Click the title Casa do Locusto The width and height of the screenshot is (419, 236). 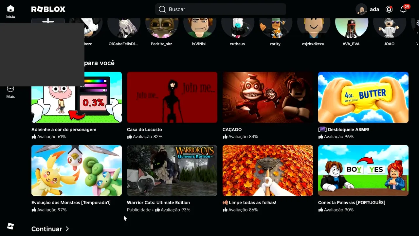coord(144,129)
